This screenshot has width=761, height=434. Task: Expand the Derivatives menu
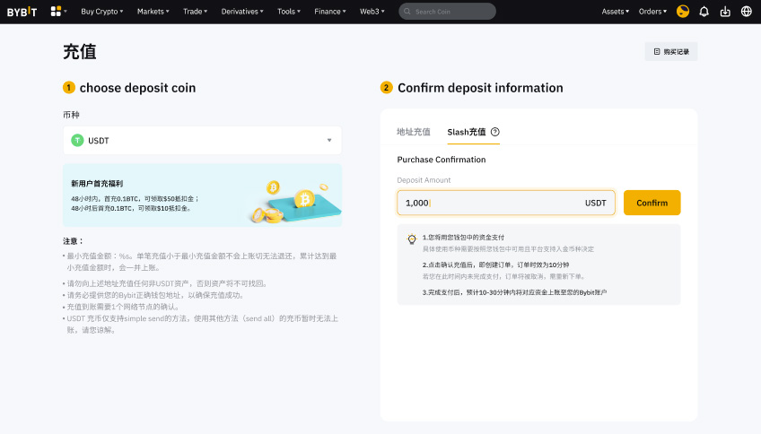[242, 11]
